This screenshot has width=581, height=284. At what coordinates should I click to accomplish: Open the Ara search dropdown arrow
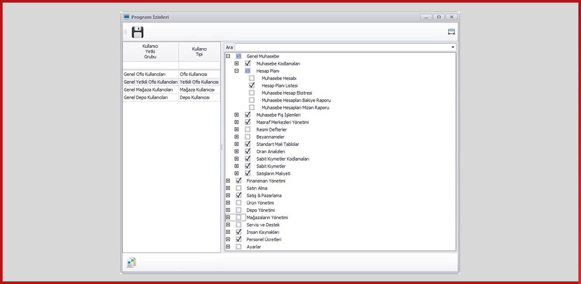click(452, 47)
